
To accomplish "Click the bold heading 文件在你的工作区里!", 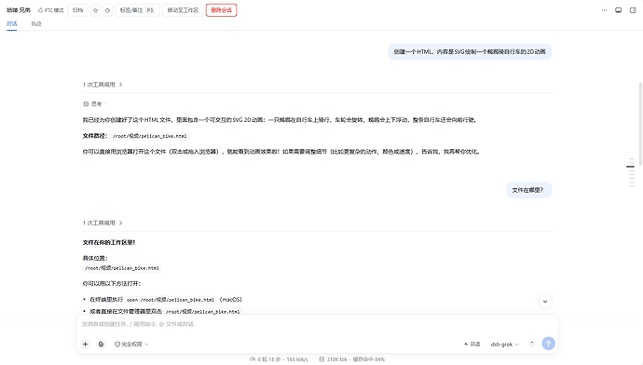I will (x=109, y=242).
